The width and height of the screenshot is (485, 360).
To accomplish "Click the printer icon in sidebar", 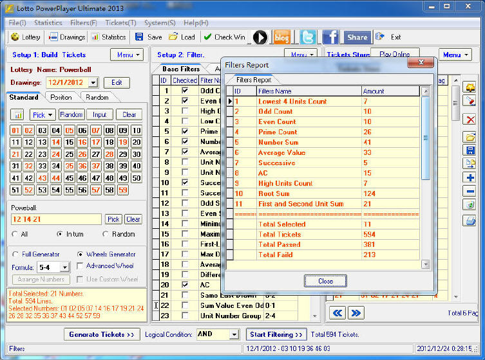I will [470, 221].
